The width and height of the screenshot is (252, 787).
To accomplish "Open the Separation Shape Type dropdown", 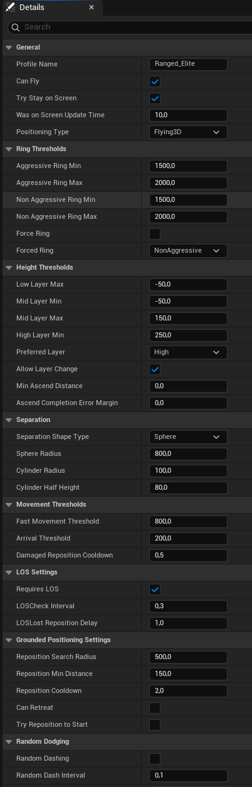I will click(188, 437).
